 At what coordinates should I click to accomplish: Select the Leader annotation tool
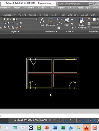tap(59, 23)
